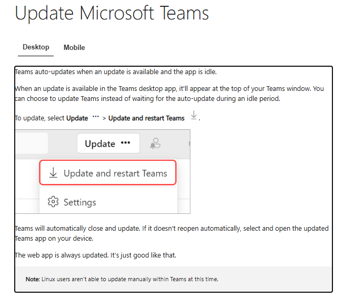Click inline ellipsis icon after bold Update
Viewport: 344px width, 298px height.
[x=96, y=117]
